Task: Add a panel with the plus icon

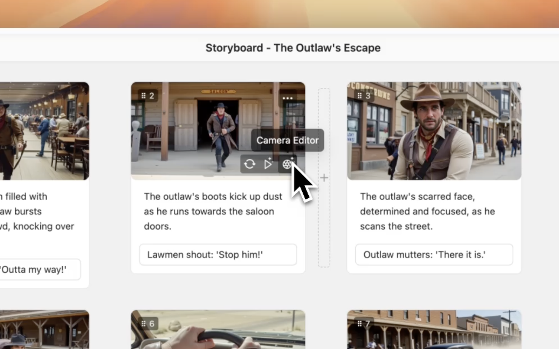Action: (x=324, y=178)
